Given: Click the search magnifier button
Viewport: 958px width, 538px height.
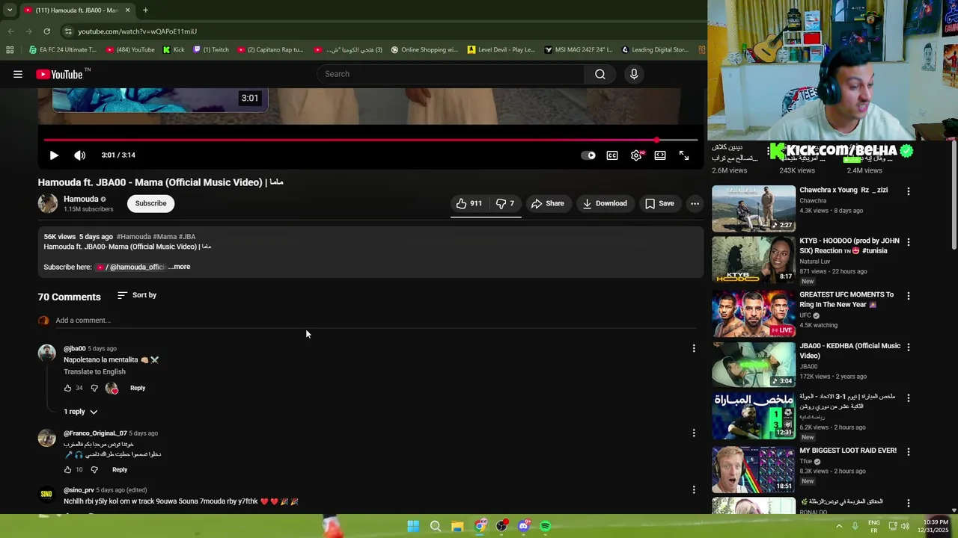Looking at the screenshot, I should (599, 74).
